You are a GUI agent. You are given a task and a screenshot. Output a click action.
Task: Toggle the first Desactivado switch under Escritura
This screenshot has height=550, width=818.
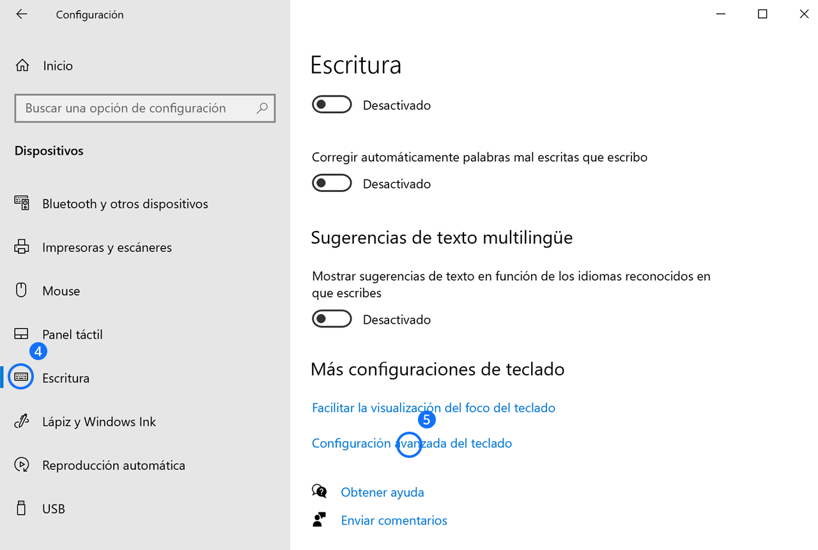[332, 104]
